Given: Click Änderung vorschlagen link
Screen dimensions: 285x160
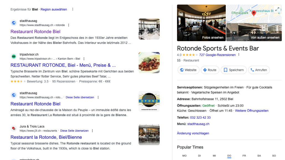Looking at the screenshot, I should (193, 133).
